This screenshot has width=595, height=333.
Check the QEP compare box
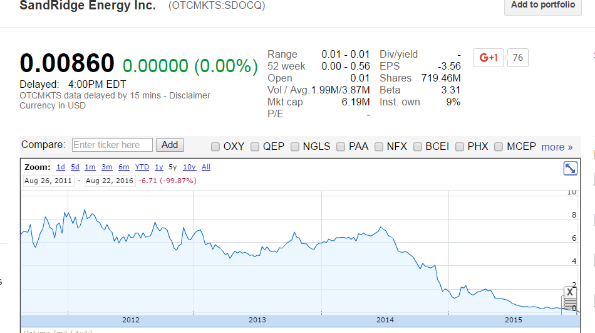pyautogui.click(x=255, y=147)
